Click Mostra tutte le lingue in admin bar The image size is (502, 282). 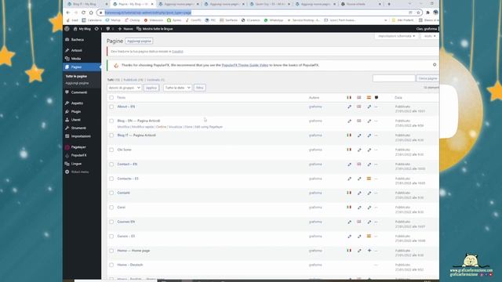155,29
